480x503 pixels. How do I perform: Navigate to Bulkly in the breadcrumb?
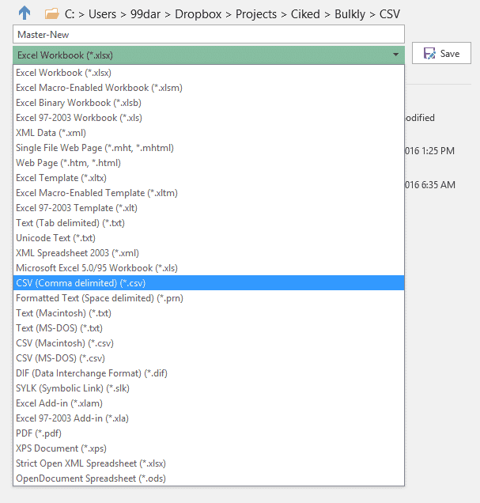coord(350,14)
